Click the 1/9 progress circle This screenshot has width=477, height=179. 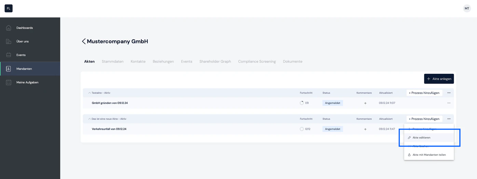click(x=302, y=103)
